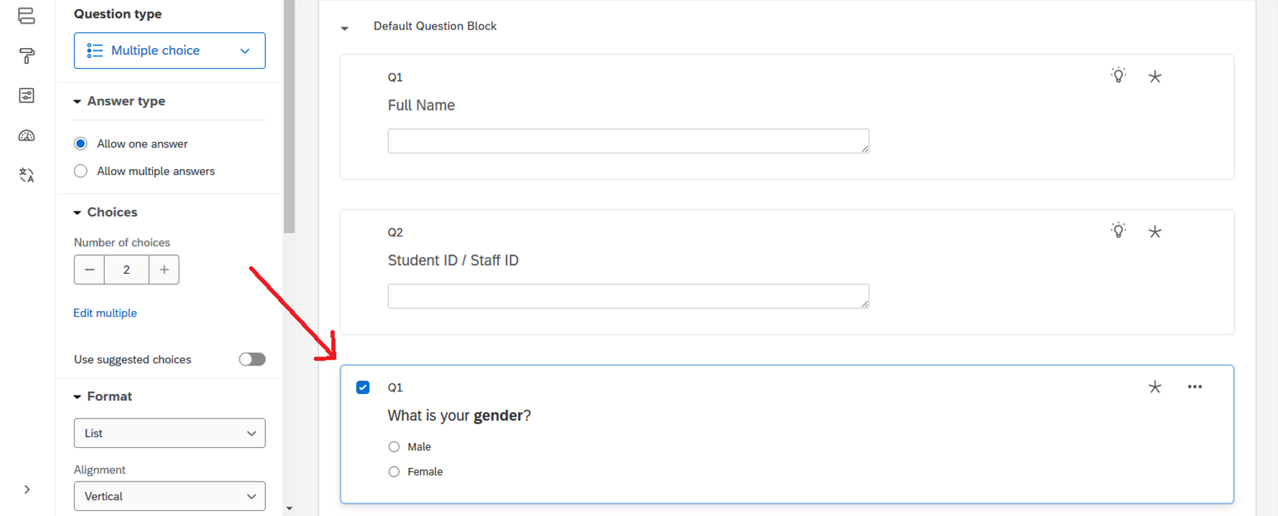Click the asterisk icon on Student ID question

1155,231
